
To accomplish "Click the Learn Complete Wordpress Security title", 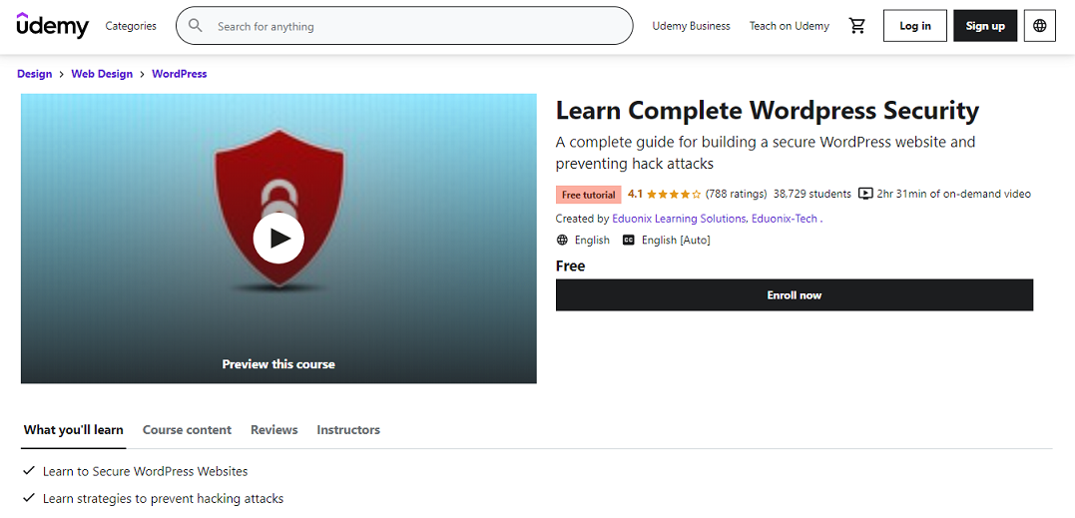I will pyautogui.click(x=768, y=111).
